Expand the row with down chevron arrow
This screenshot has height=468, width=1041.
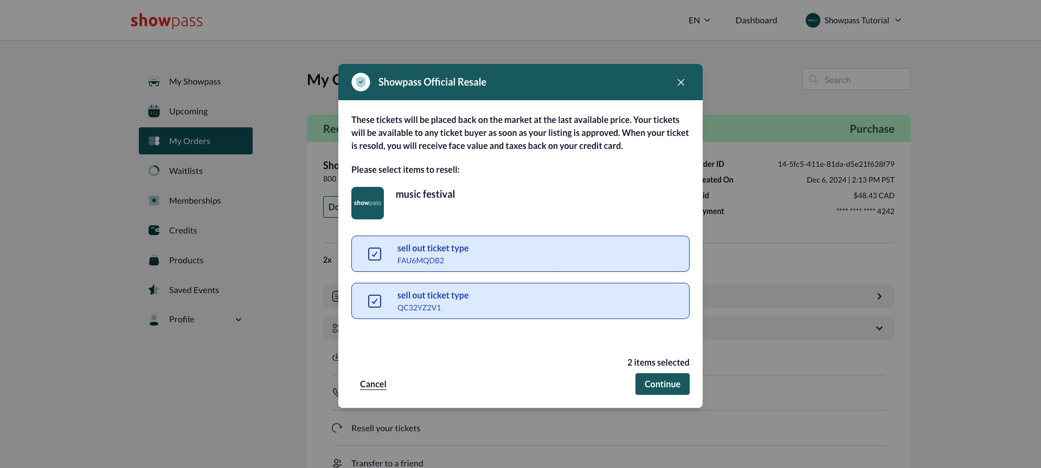[879, 328]
